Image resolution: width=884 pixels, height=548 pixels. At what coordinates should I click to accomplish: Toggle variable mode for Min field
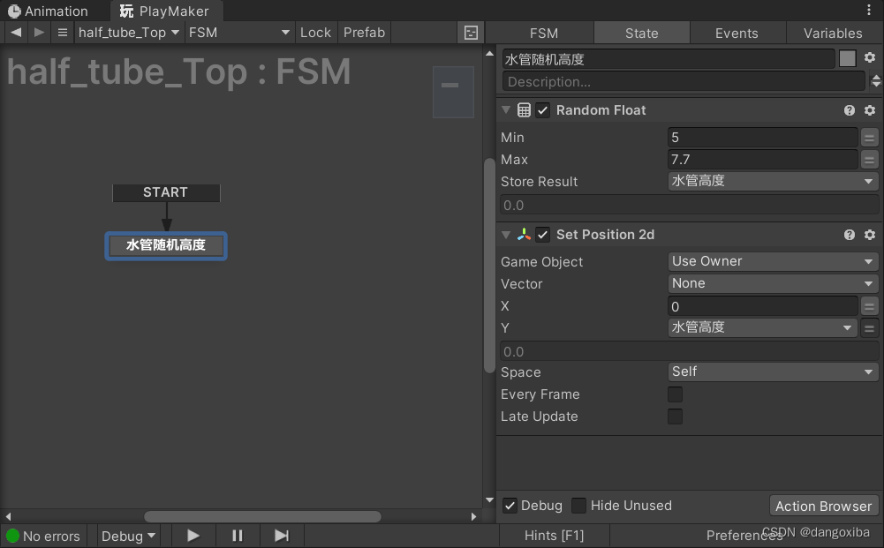coord(869,138)
